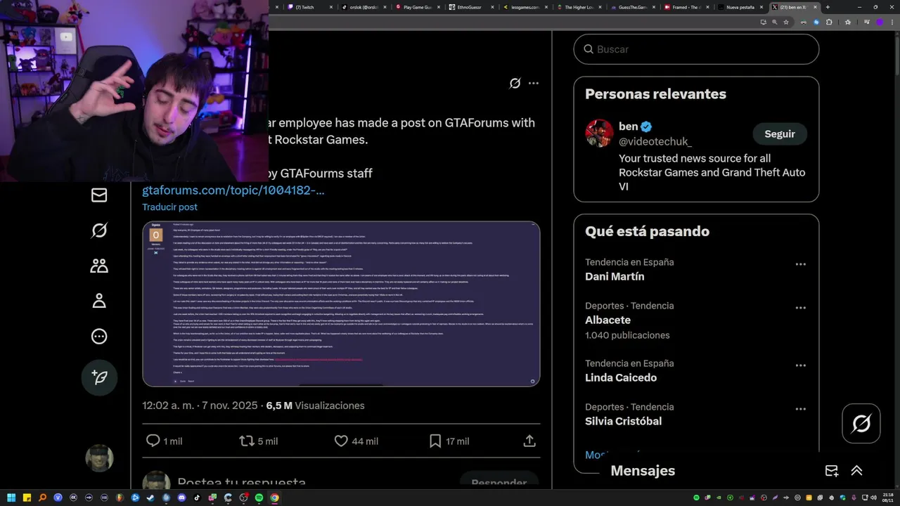This screenshot has height=506, width=900.
Task: Switch to the orslok TikTok browser tab
Action: point(363,7)
